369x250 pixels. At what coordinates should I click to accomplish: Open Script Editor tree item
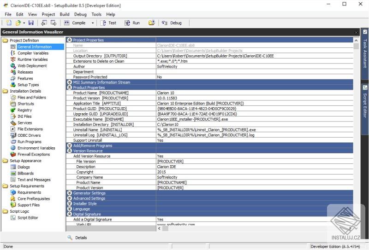[28, 218]
